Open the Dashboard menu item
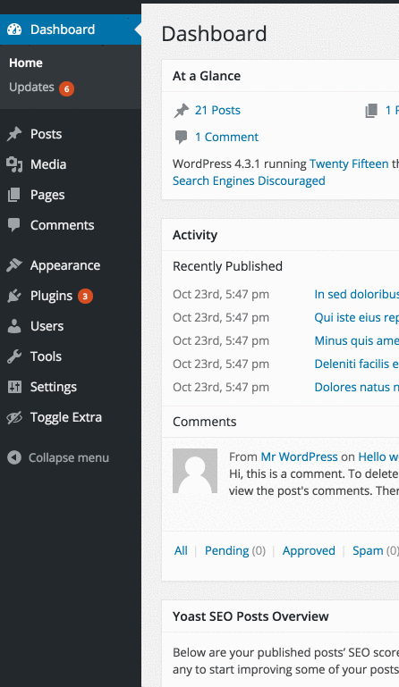This screenshot has width=399, height=687. pyautogui.click(x=71, y=29)
